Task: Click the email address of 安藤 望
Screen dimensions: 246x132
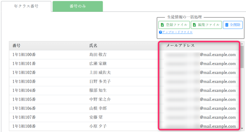Action: (201, 117)
